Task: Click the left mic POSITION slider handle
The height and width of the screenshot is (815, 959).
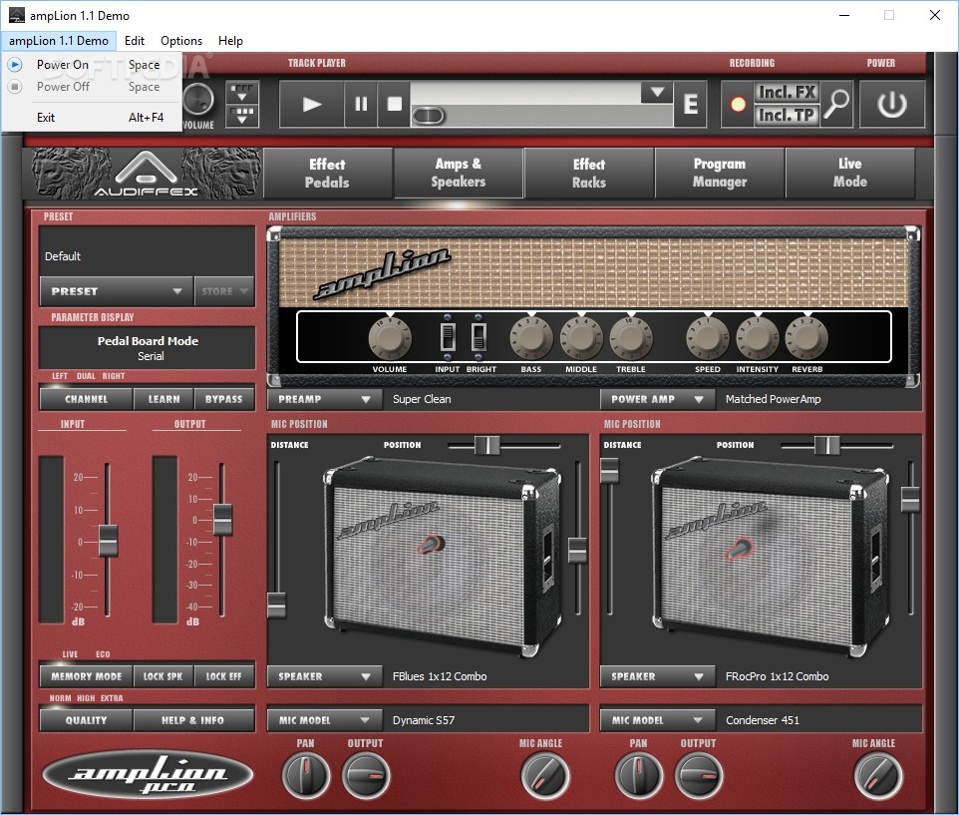Action: [487, 446]
